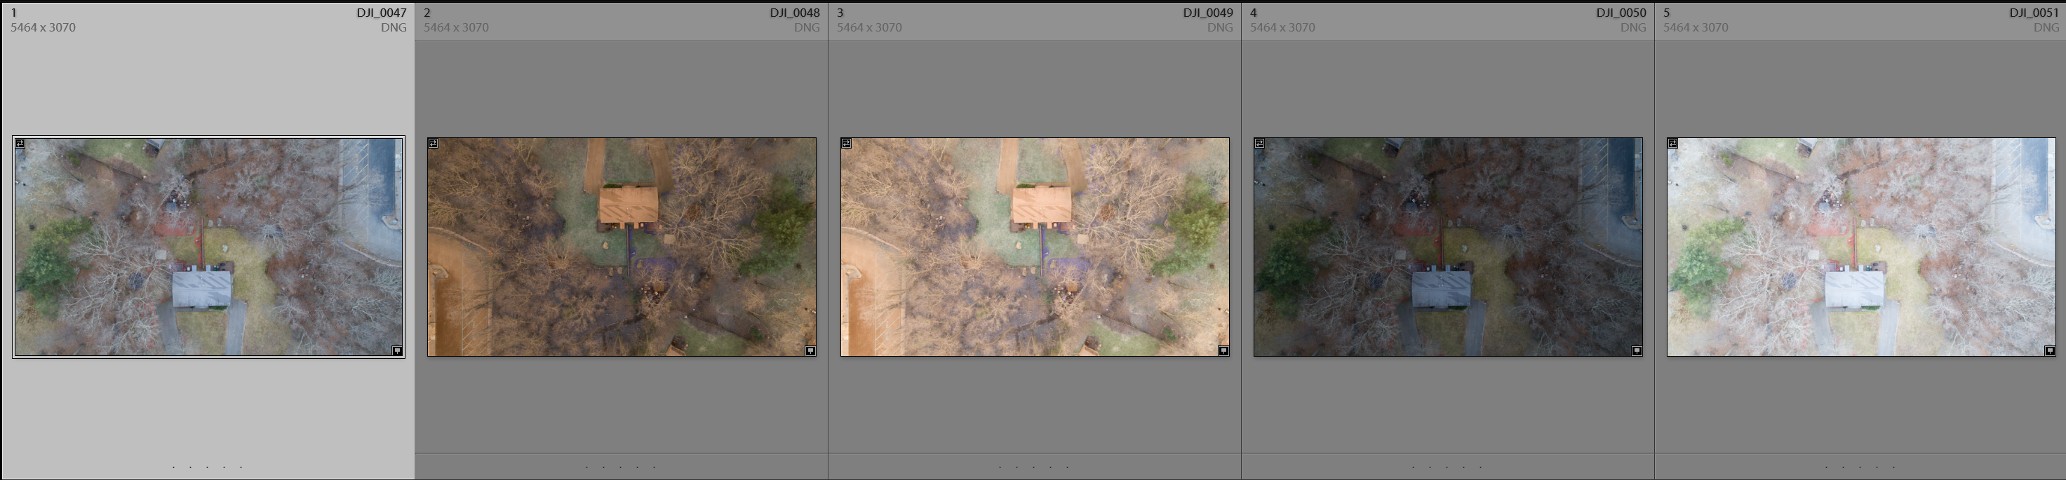Click the DJI_0048 file name label

pyautogui.click(x=795, y=13)
